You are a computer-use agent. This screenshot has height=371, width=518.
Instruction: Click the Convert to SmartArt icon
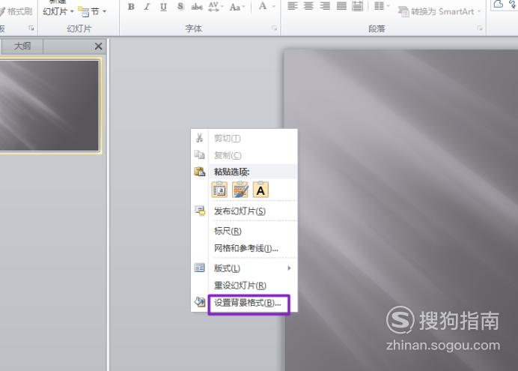tap(403, 11)
